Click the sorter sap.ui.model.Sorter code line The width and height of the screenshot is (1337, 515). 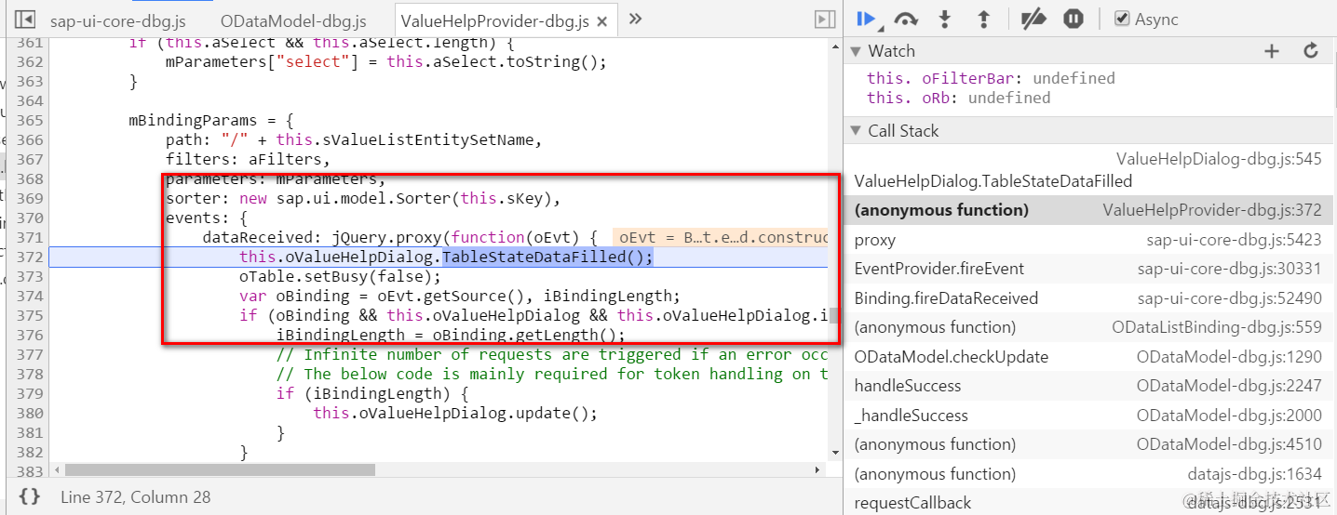tap(363, 198)
